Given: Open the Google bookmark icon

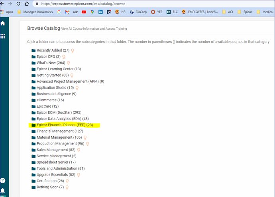Looking at the screenshot, I should tap(59, 12).
